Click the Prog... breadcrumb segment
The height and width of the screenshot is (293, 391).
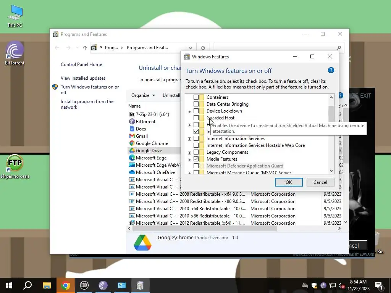pos(111,48)
